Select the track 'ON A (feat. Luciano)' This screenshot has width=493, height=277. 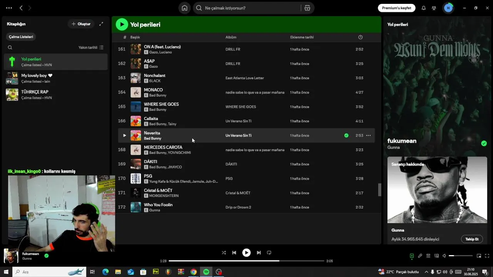pos(162,47)
